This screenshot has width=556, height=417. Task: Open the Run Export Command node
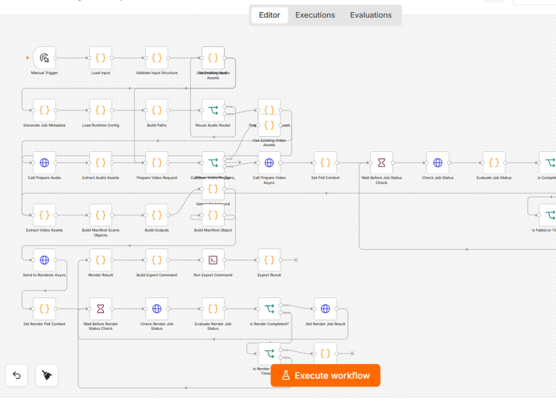tap(213, 260)
